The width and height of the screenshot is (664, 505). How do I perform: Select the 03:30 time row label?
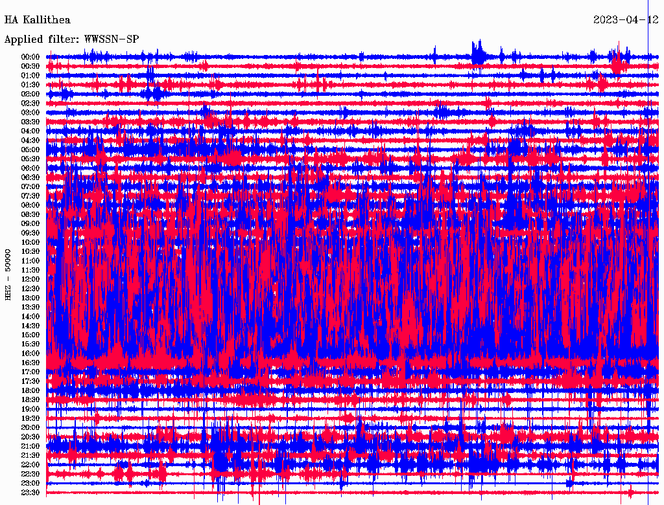(x=30, y=122)
